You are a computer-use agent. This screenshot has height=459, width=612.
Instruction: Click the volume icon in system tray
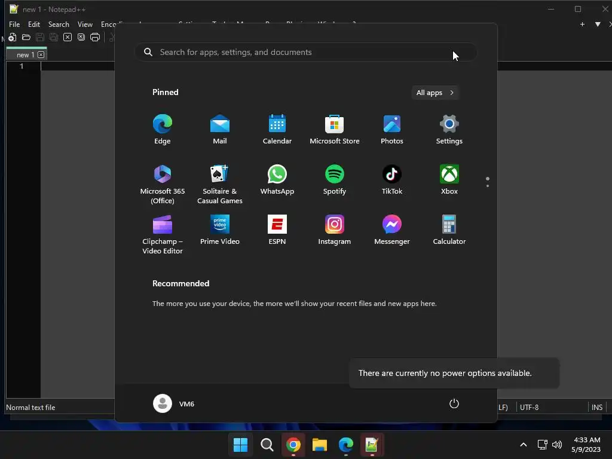point(557,445)
